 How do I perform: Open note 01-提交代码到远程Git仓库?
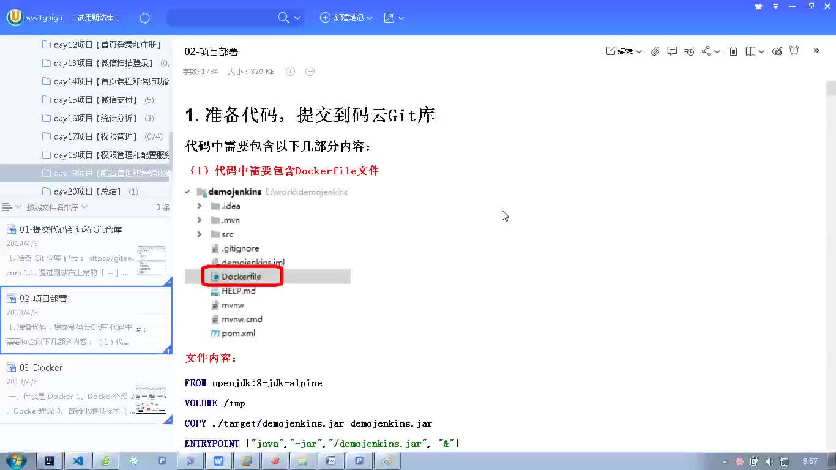pyautogui.click(x=86, y=252)
